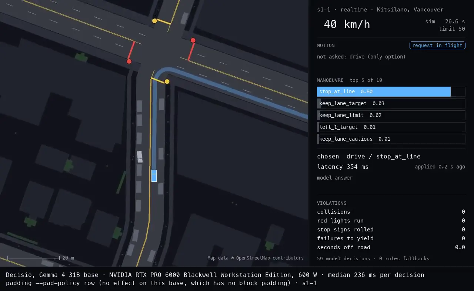The image size is (474, 291).
Task: Click the "limit 50" speed limit text
Action: pos(452,29)
